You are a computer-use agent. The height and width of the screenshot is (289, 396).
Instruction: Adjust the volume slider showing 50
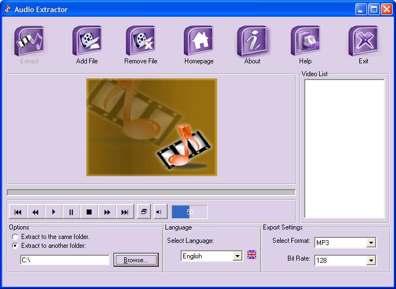[190, 212]
